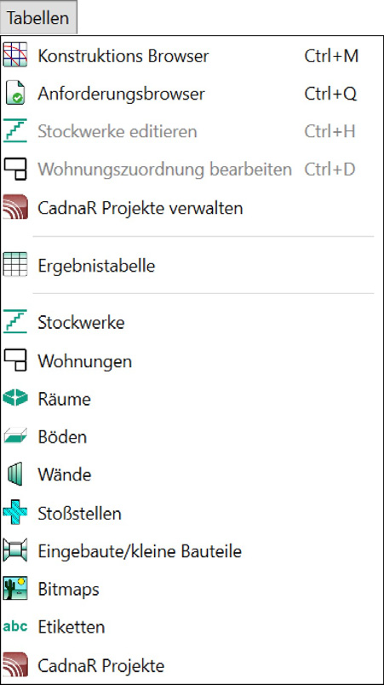
Task: Choose CadnaR Projekte verwalten
Action: pos(192,208)
